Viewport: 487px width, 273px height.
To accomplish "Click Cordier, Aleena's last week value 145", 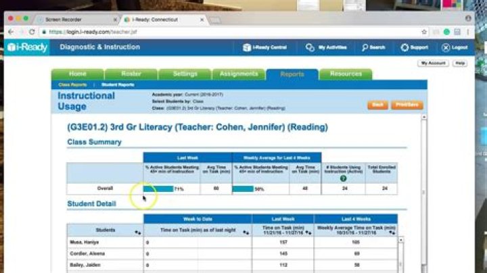I will 283,253.
